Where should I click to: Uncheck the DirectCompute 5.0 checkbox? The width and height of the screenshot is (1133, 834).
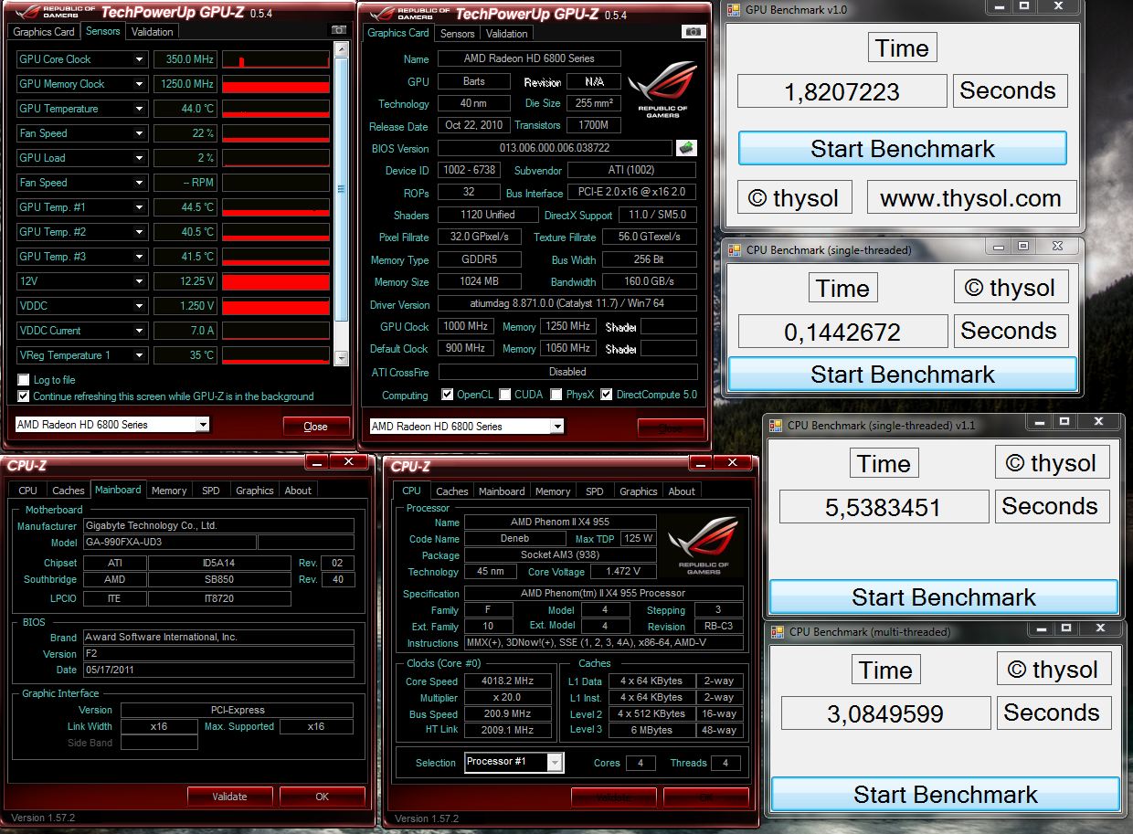pyautogui.click(x=607, y=395)
